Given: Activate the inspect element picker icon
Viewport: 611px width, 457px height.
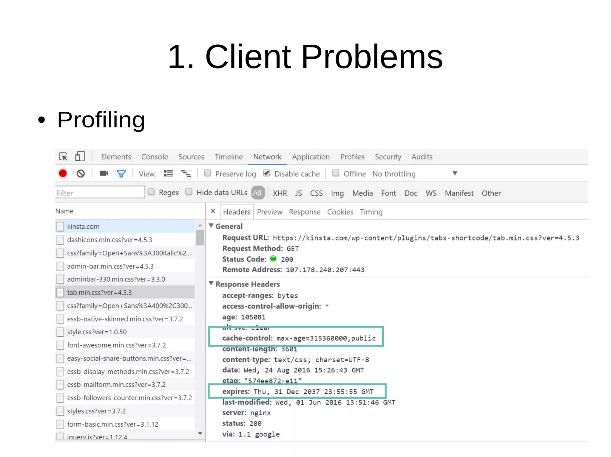Looking at the screenshot, I should click(63, 156).
